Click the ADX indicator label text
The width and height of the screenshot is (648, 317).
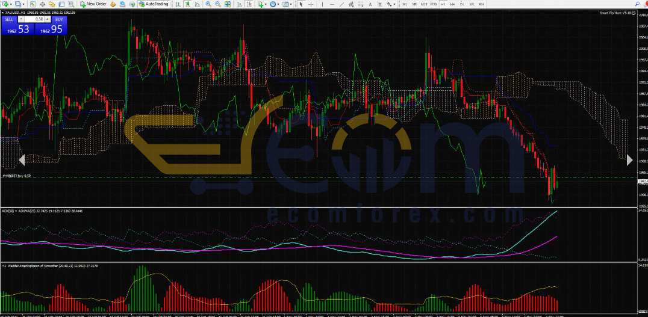point(43,211)
